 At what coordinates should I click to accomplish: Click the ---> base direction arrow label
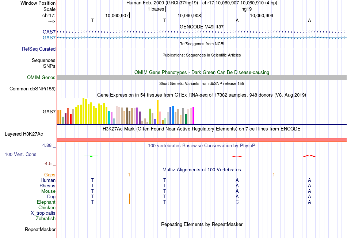click(x=52, y=21)
